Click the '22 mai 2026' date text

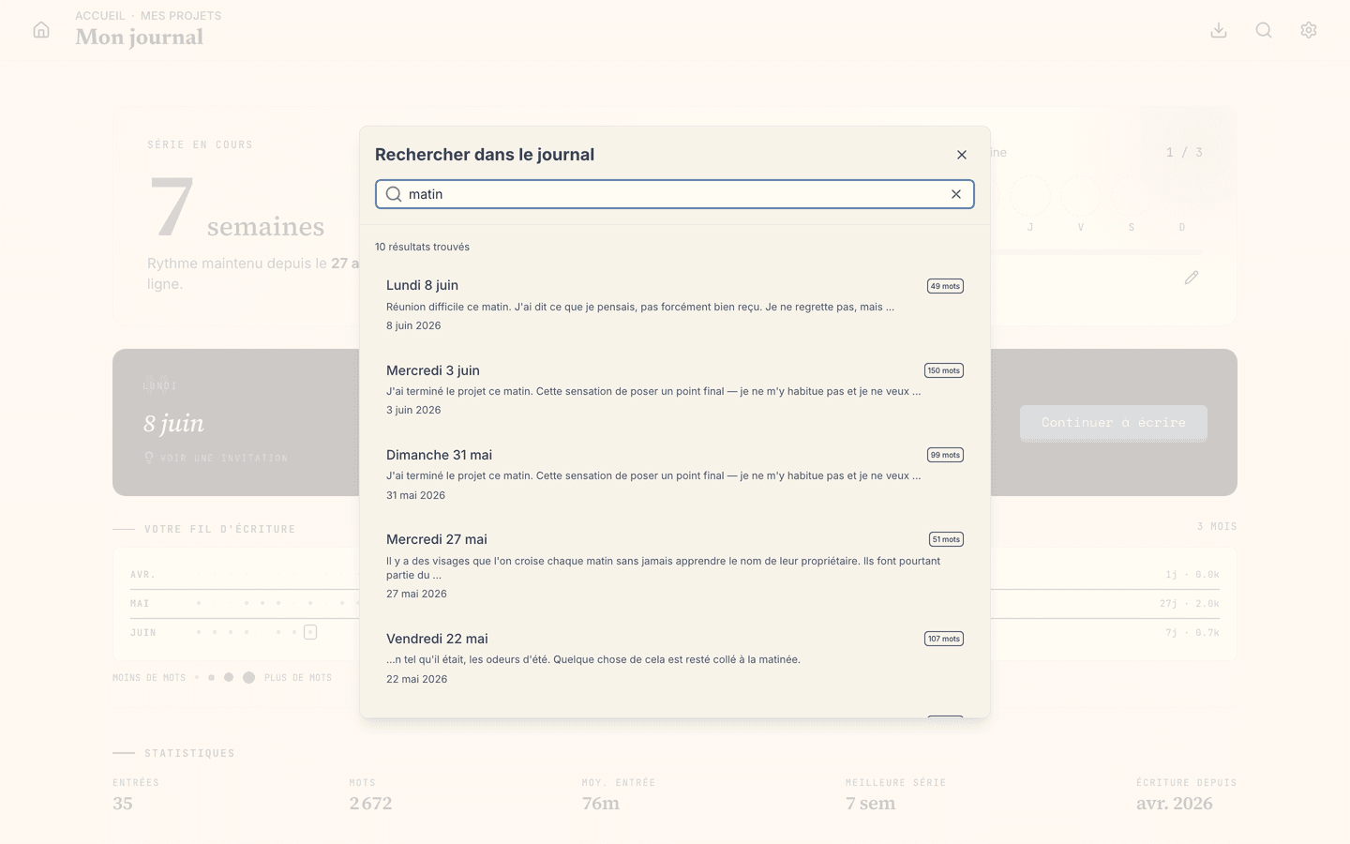click(x=416, y=679)
